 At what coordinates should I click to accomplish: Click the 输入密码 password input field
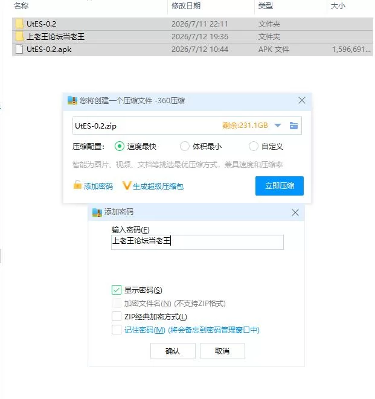[x=197, y=242]
